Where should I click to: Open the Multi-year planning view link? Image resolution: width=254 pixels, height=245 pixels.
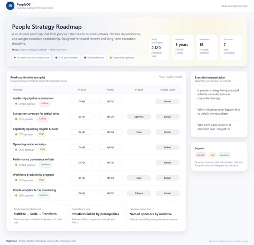tap(234, 6)
